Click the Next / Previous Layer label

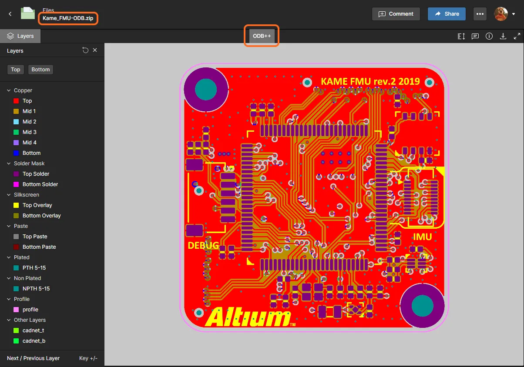tap(33, 358)
